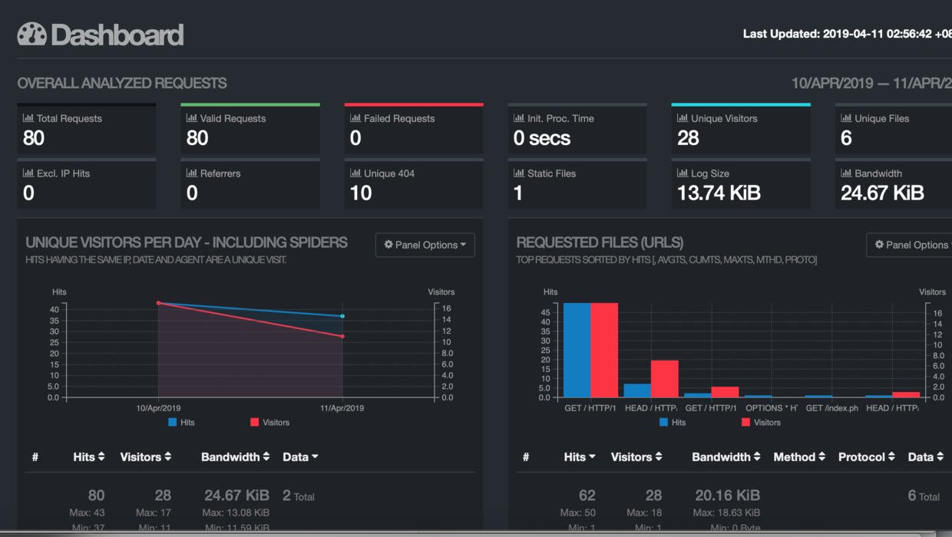Click the '#' header in visitors table
The image size is (952, 537).
(x=35, y=457)
